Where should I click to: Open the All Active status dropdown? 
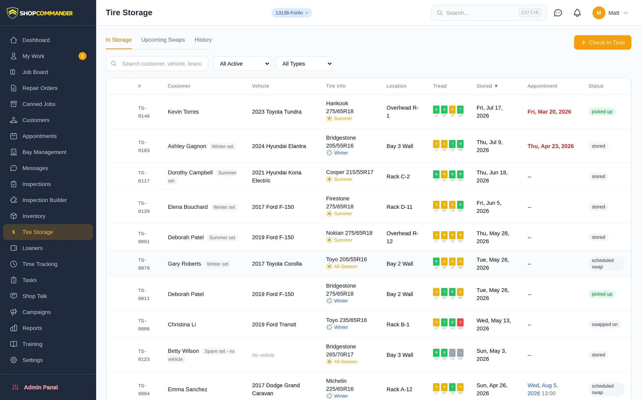pos(242,64)
